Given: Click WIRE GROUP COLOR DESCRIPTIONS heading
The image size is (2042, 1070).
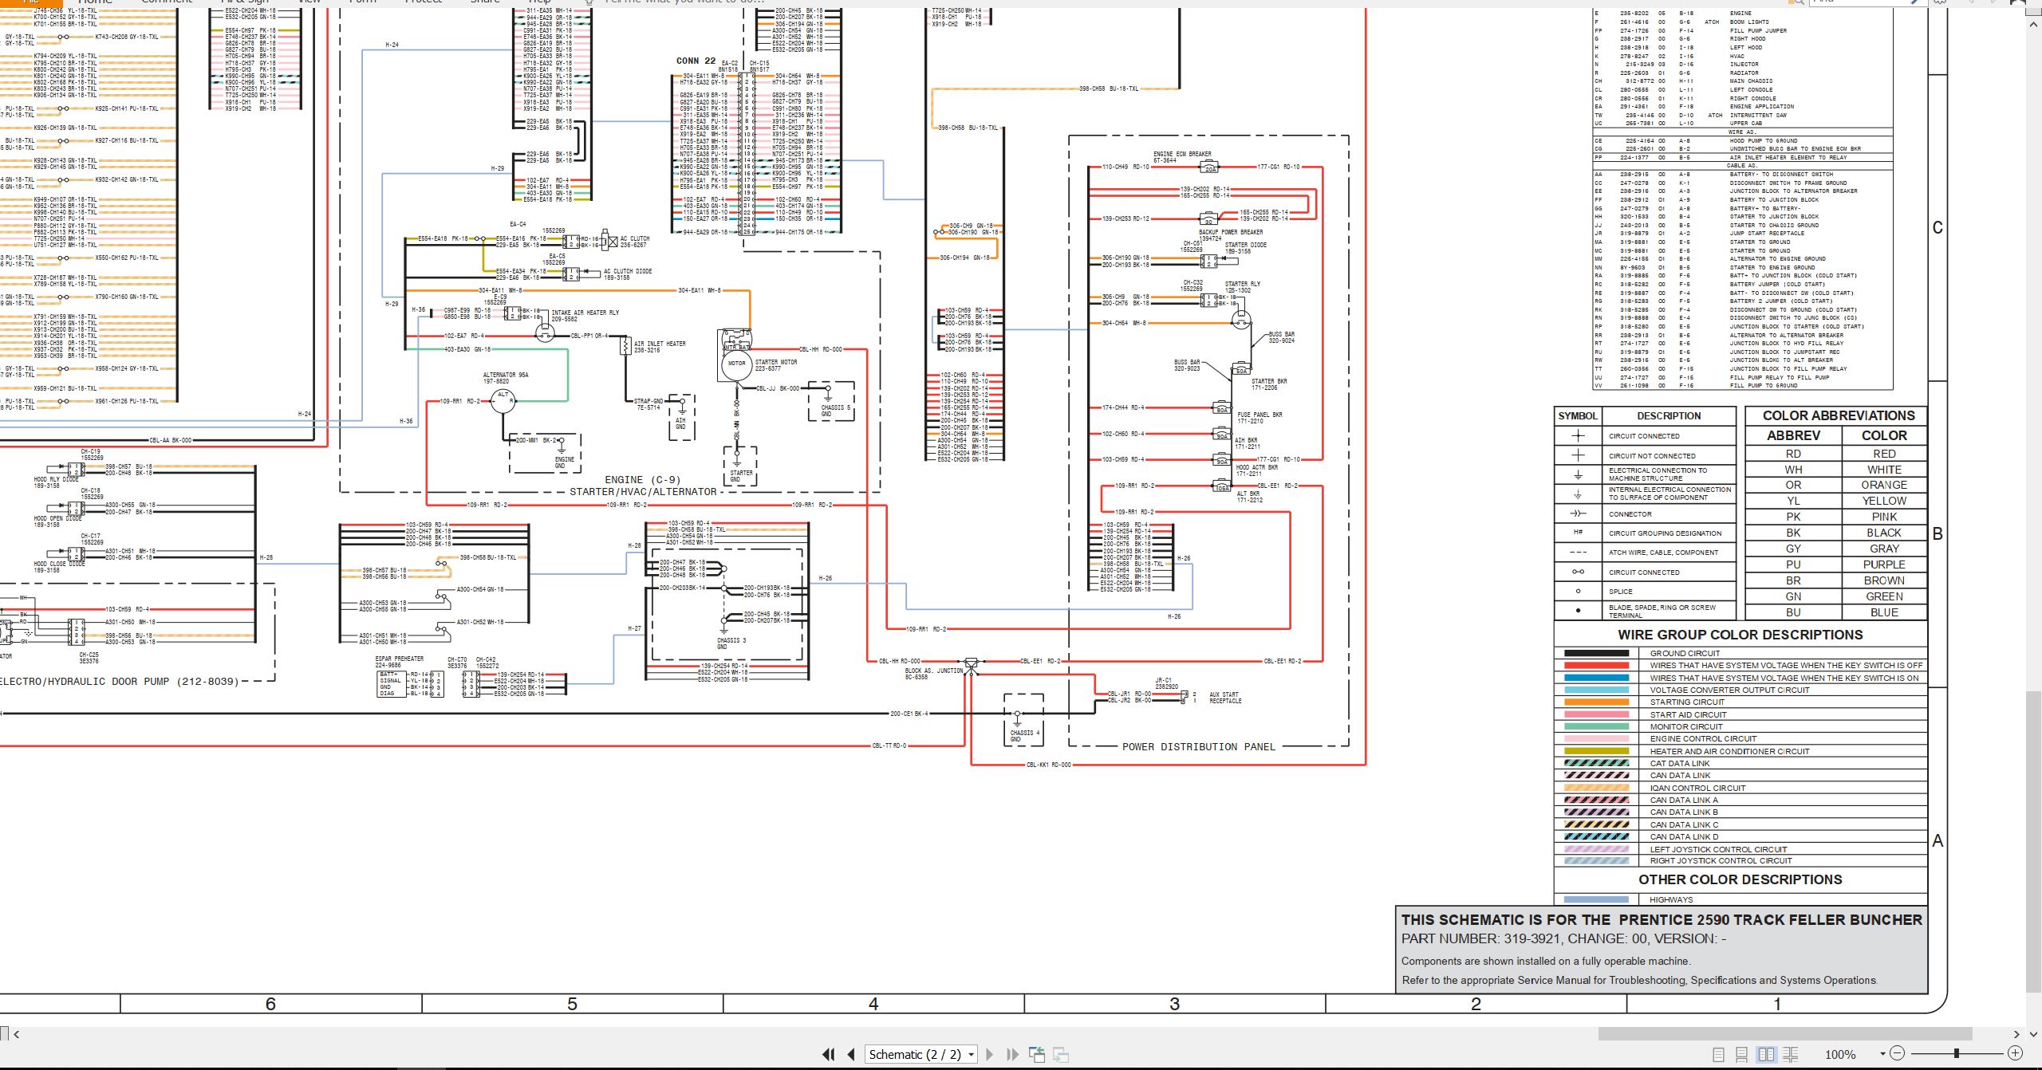Looking at the screenshot, I should point(1740,635).
